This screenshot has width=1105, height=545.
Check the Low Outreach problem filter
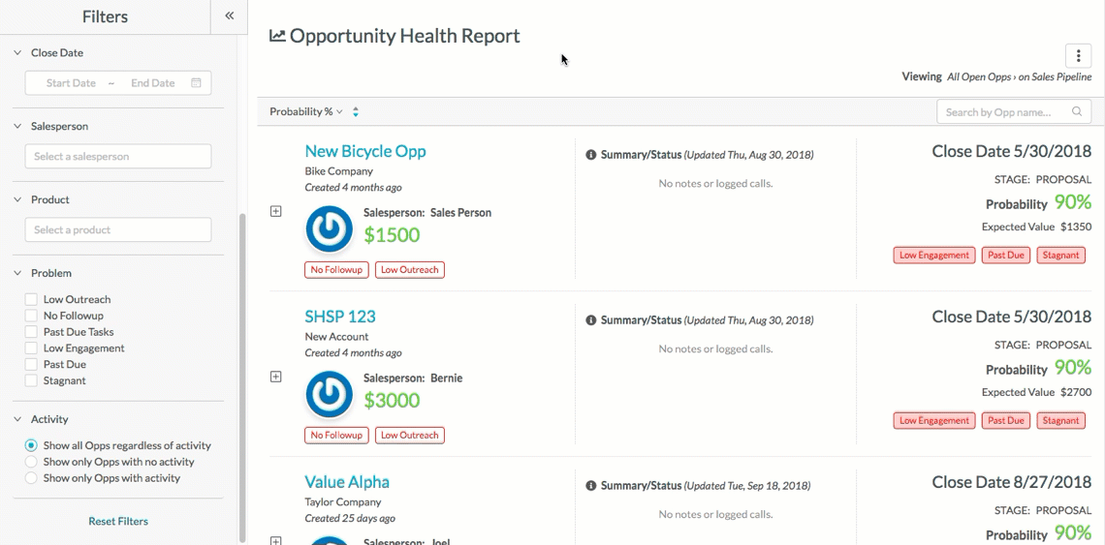tap(31, 299)
